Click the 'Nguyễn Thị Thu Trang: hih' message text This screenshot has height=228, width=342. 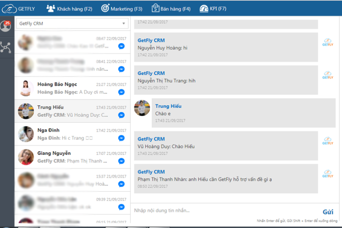tap(166, 81)
